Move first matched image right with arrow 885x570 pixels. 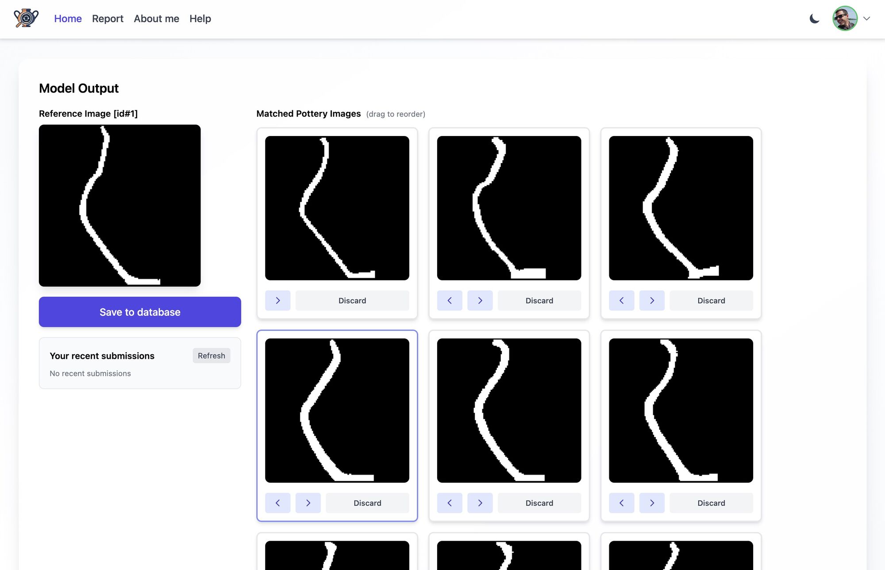(278, 300)
